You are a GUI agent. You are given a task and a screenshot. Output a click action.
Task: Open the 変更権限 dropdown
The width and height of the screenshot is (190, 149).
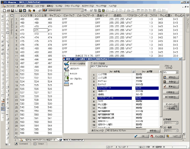coord(177,123)
